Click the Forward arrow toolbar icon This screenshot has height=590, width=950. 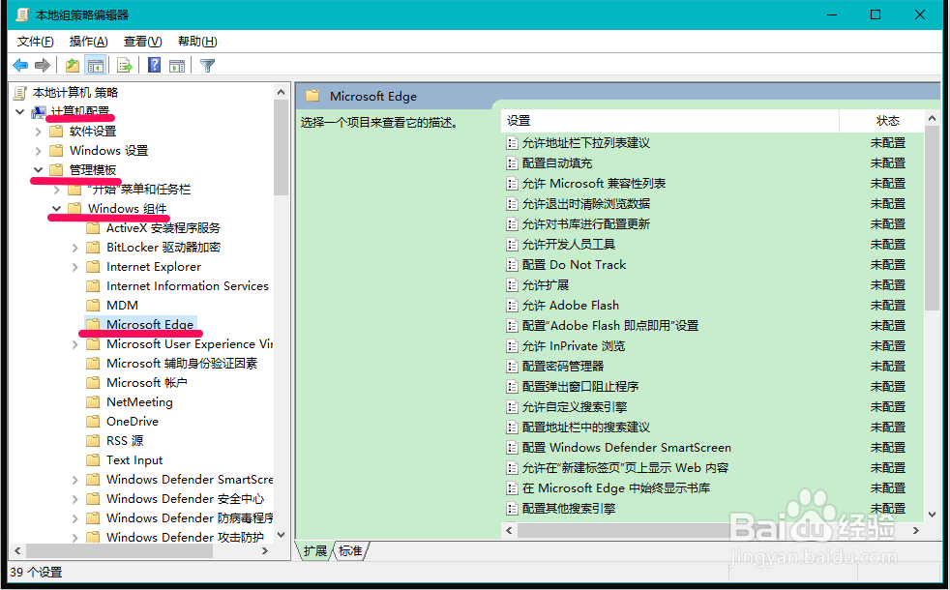point(43,66)
